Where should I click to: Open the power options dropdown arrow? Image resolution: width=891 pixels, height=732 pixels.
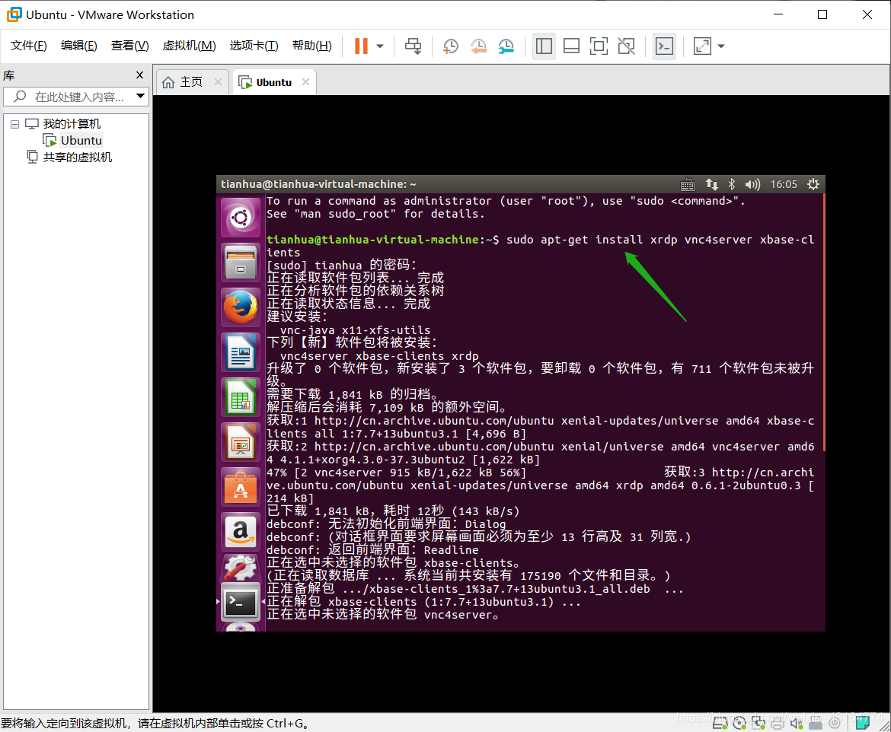[380, 46]
